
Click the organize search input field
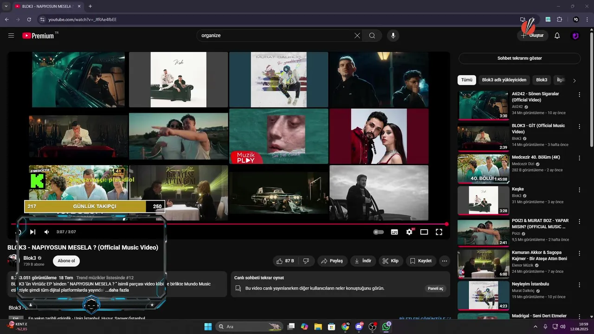click(x=276, y=36)
